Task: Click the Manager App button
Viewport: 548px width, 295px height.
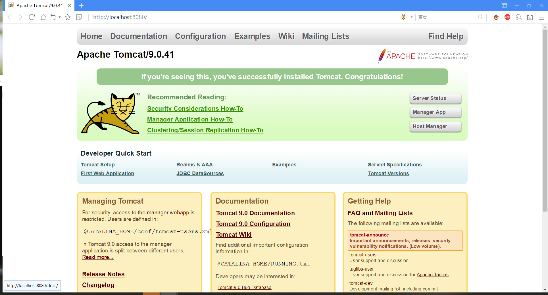Action: point(435,112)
